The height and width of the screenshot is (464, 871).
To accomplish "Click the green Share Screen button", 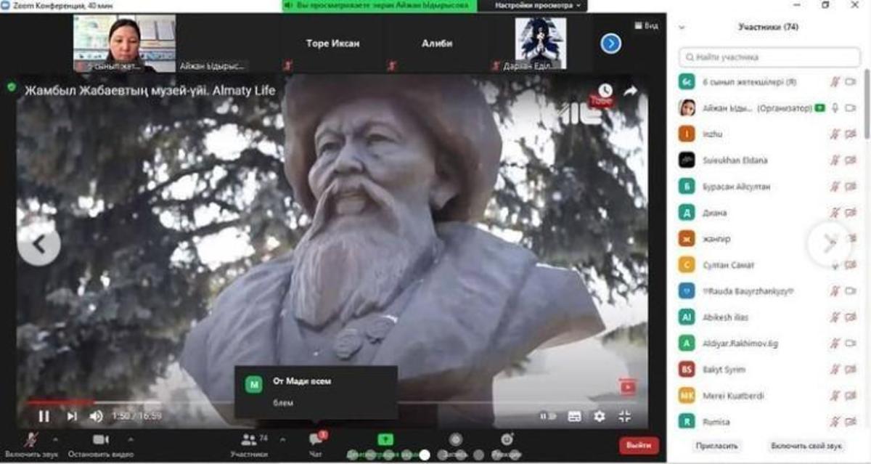I will pos(385,440).
